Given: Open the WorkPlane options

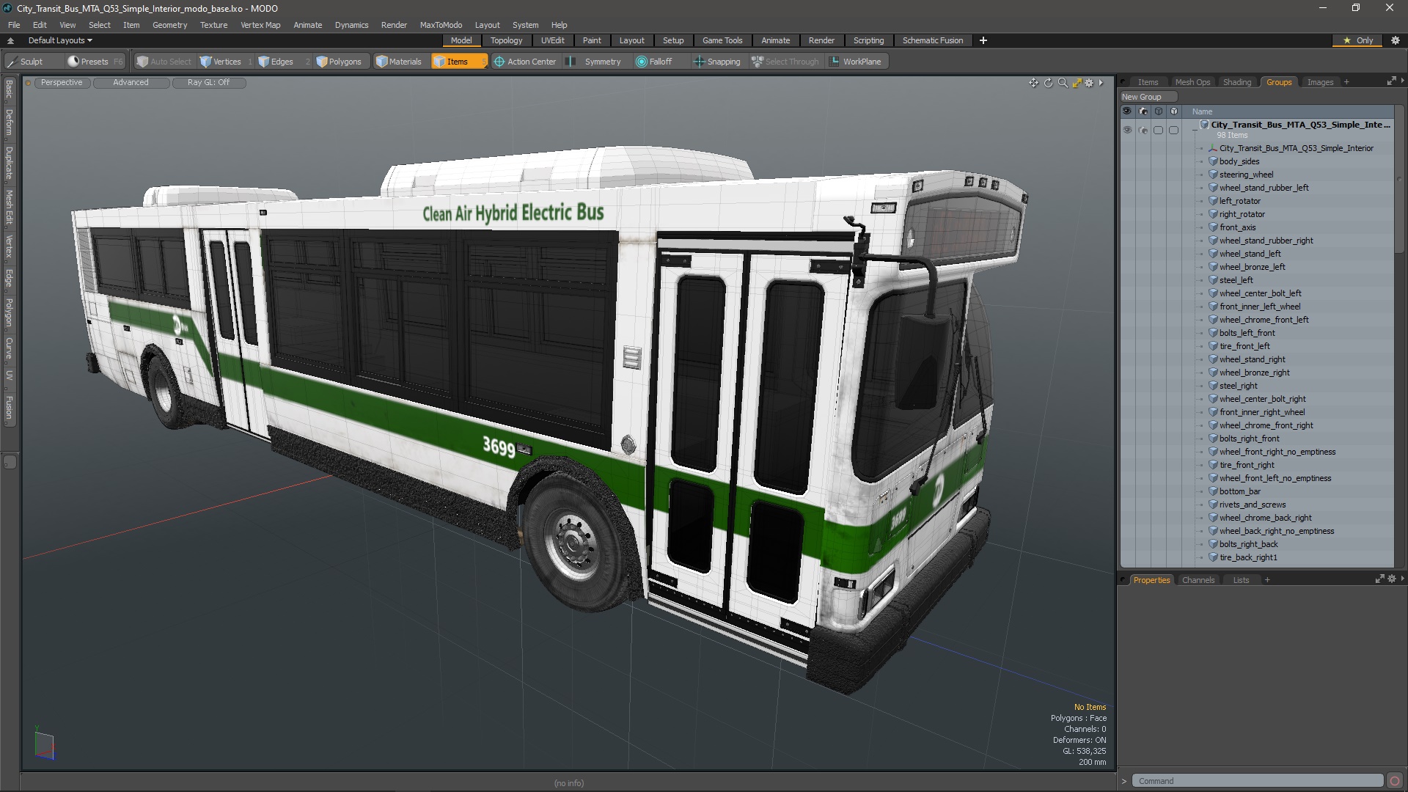Looking at the screenshot, I should click(x=856, y=62).
